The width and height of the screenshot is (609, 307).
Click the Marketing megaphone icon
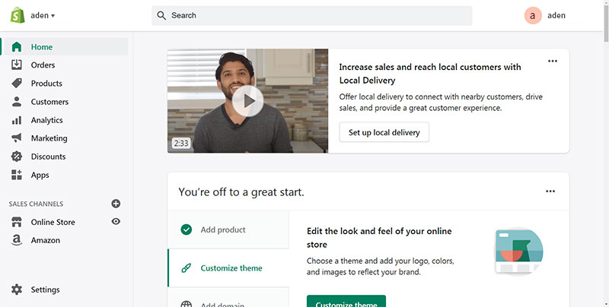click(17, 138)
